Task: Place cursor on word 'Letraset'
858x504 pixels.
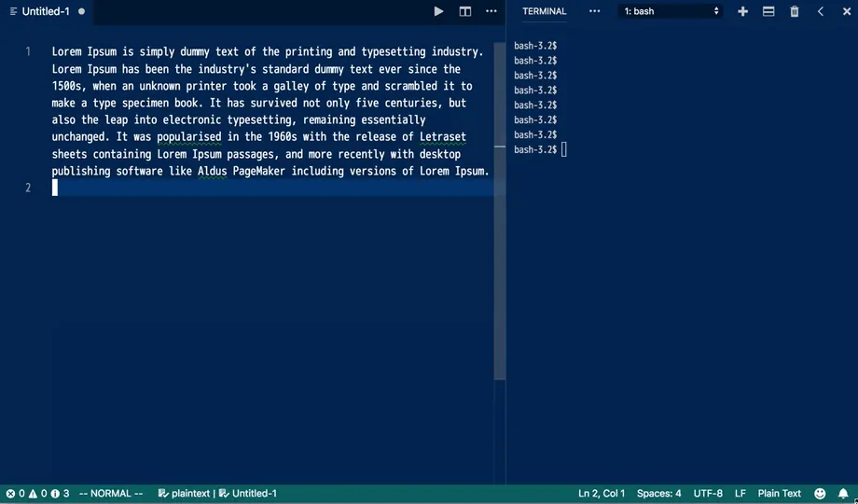Action: pos(443,136)
